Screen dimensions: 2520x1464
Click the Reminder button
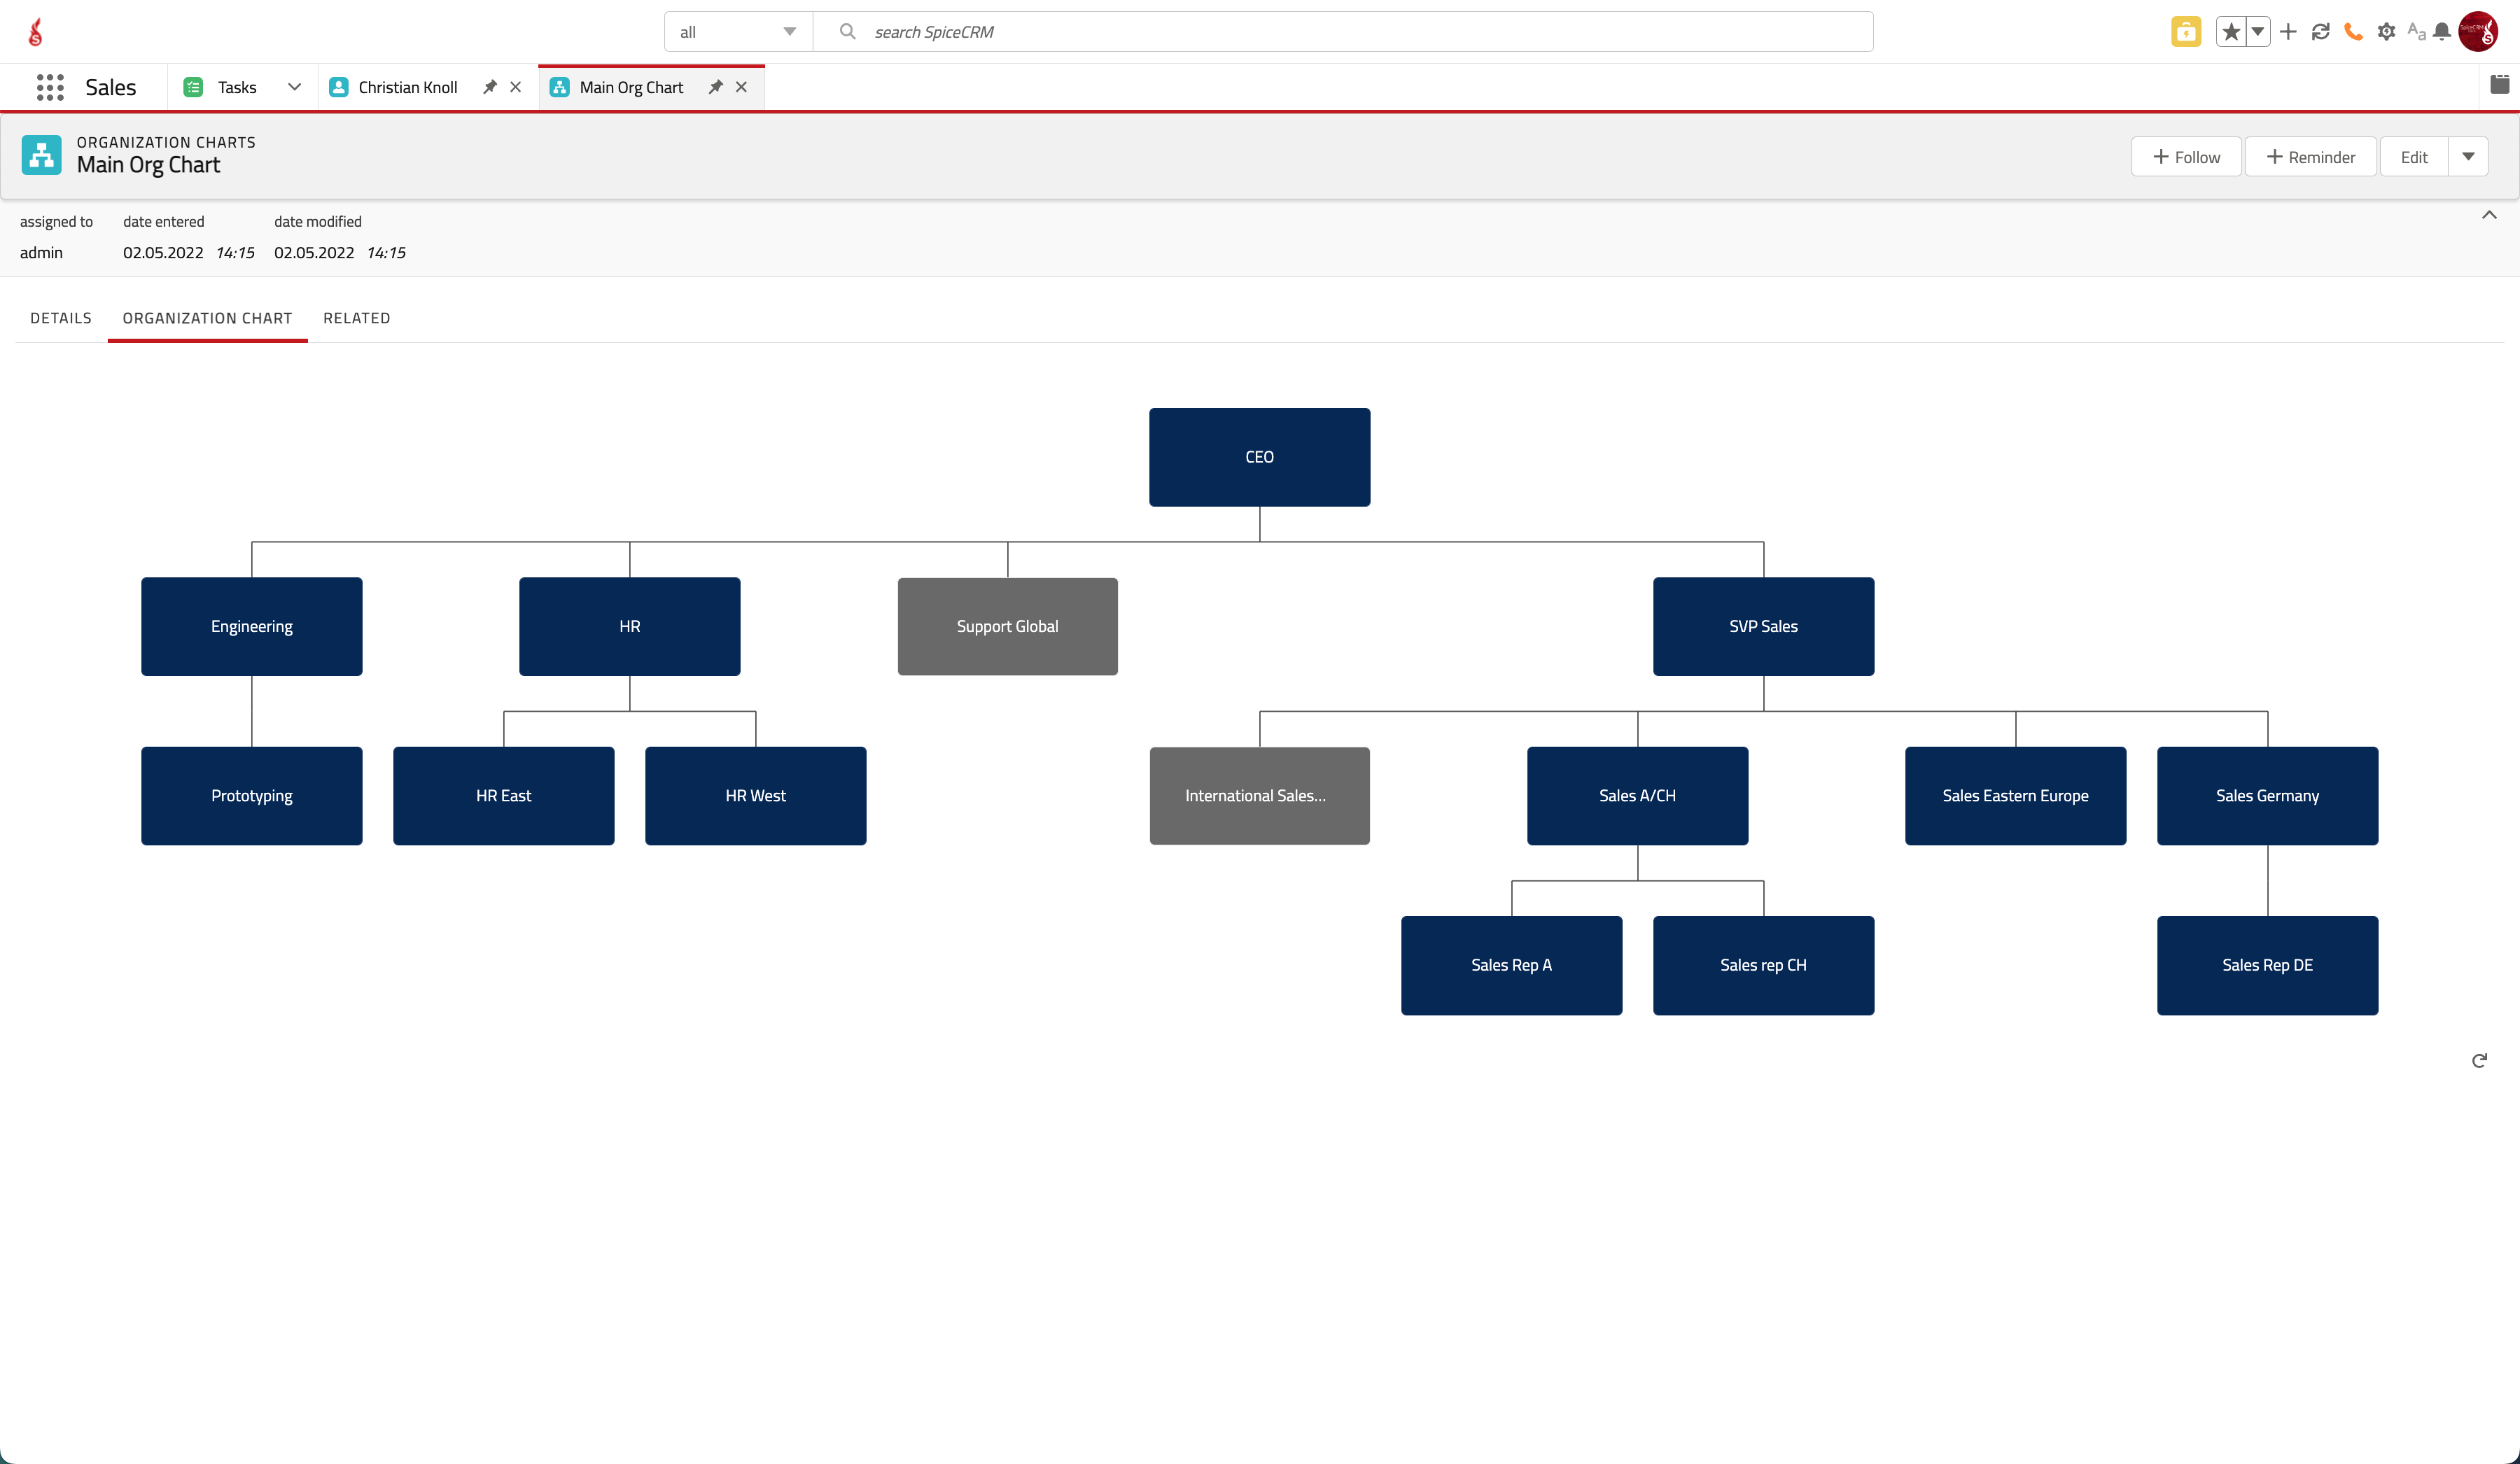click(2311, 157)
